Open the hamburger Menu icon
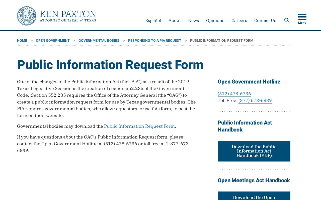Viewport: 321px width, 200px height. (x=302, y=19)
